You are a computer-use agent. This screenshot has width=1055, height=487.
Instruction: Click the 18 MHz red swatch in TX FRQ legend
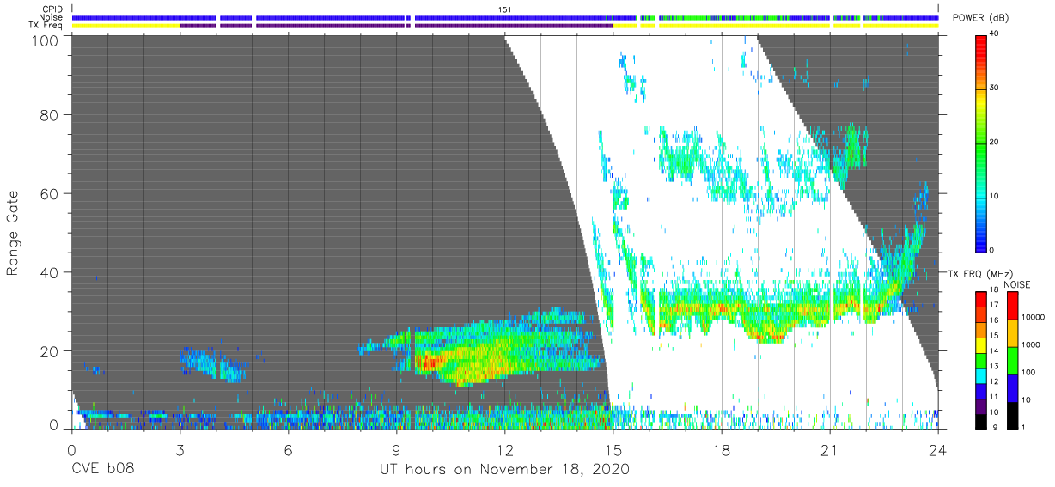coord(981,298)
